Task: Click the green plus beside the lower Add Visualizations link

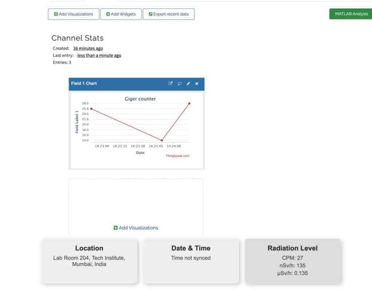Action: pyautogui.click(x=116, y=228)
